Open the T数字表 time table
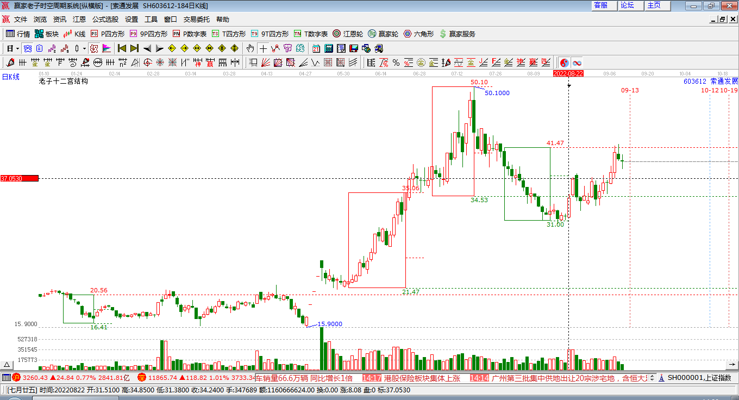Viewport: 739px width, 400px height. 311,34
